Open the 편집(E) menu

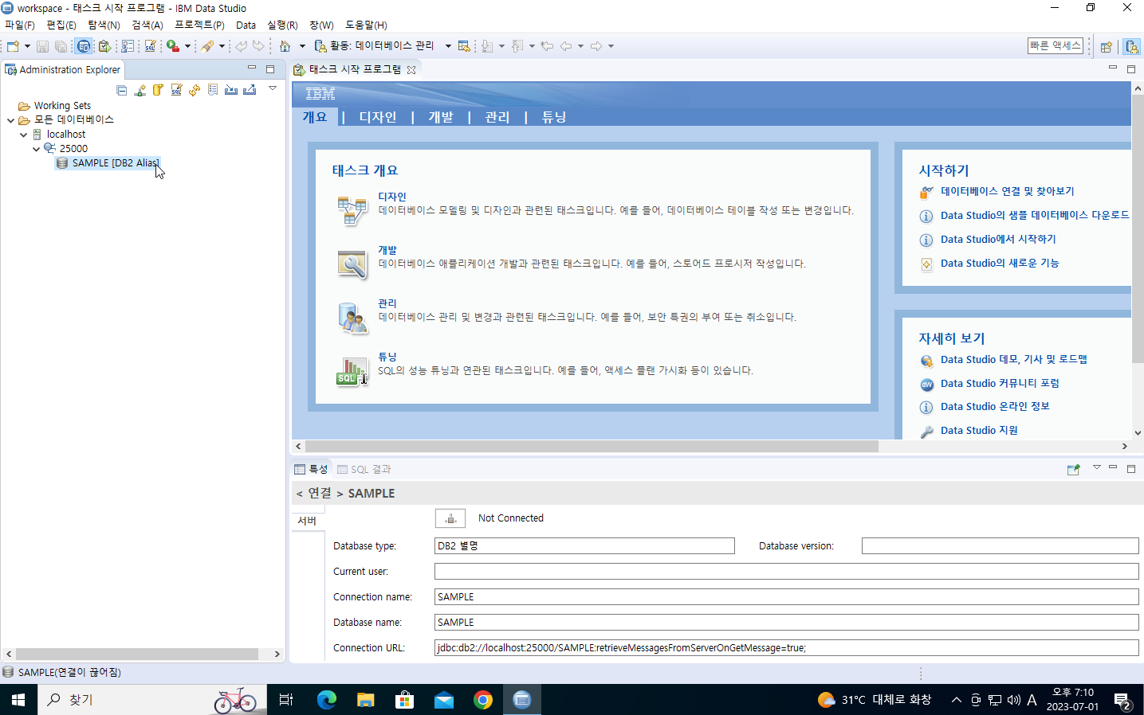pos(61,25)
